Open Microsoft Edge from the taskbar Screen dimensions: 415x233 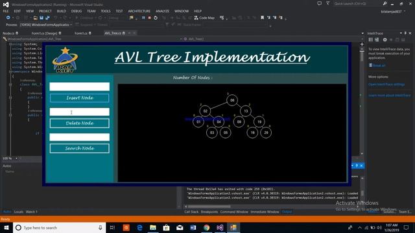click(x=139, y=227)
